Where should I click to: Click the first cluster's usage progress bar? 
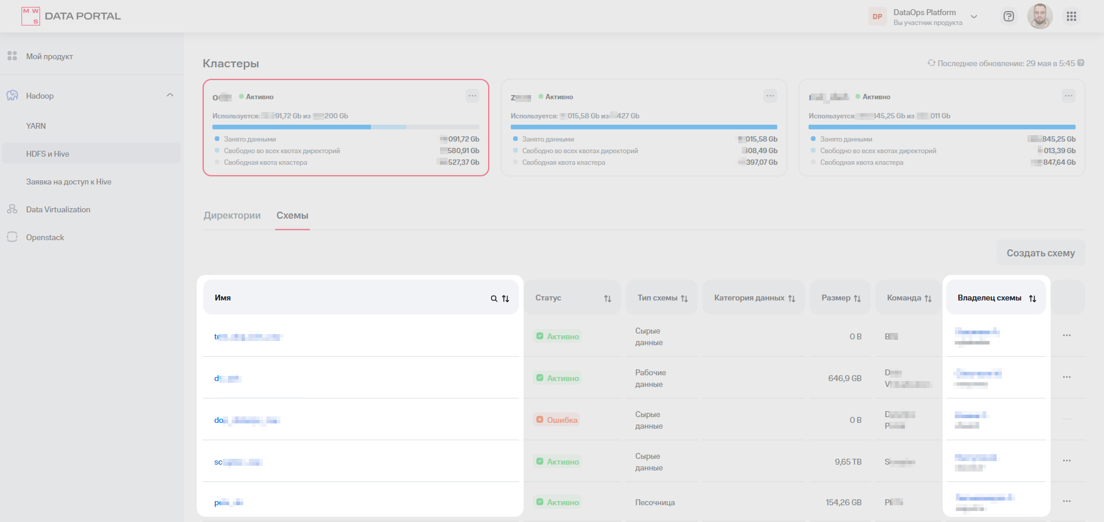pyautogui.click(x=346, y=127)
